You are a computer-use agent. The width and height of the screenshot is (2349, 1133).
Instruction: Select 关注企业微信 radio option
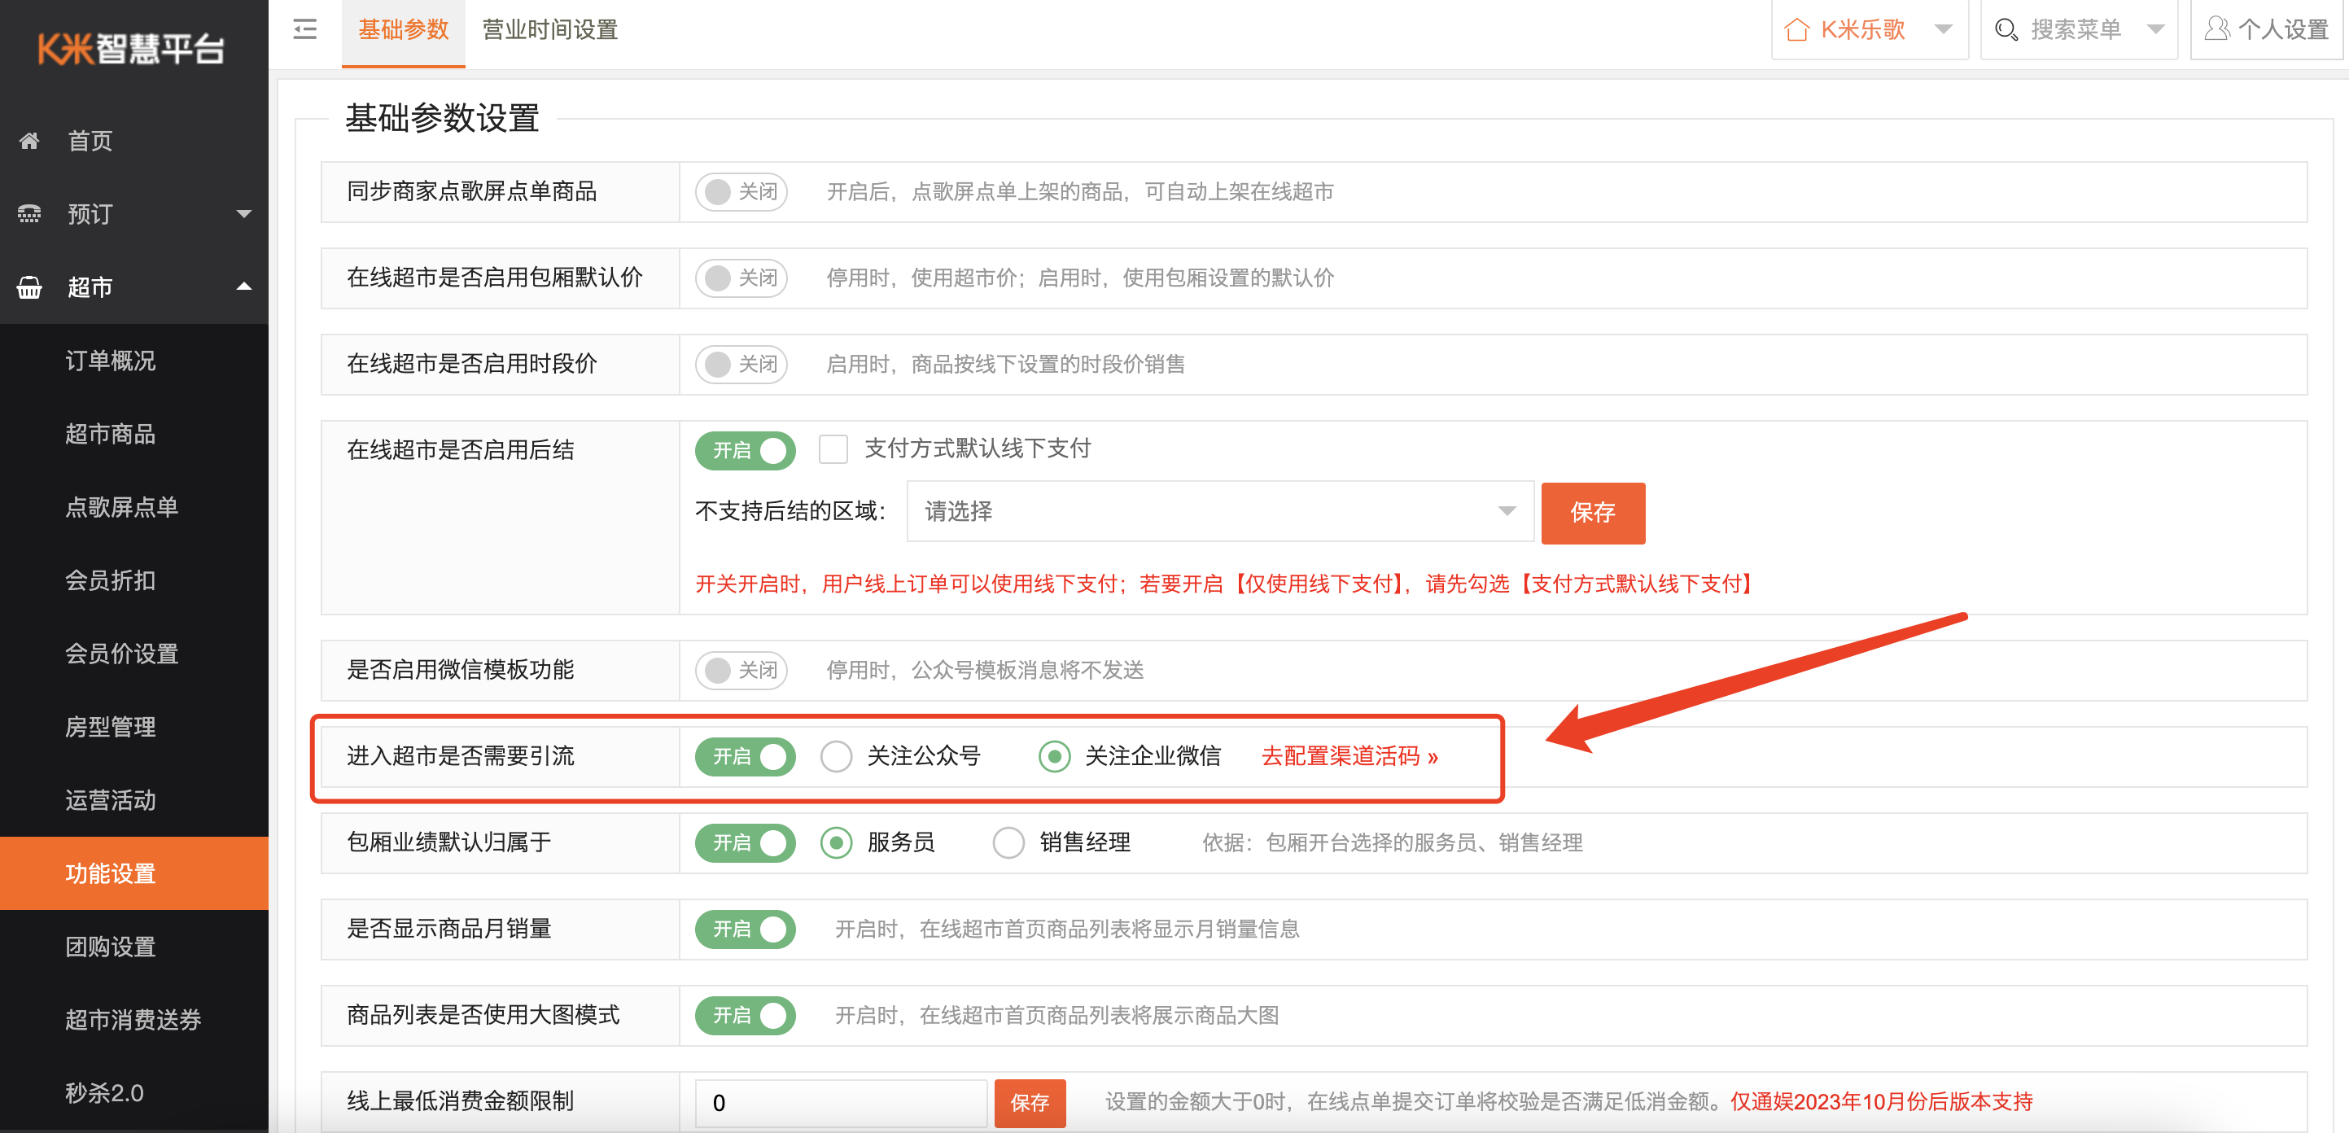pyautogui.click(x=1054, y=756)
